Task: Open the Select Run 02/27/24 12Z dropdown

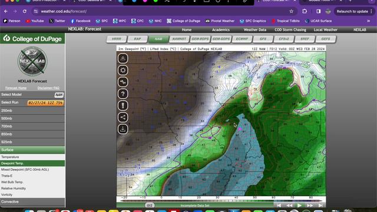Action: [x=45, y=103]
